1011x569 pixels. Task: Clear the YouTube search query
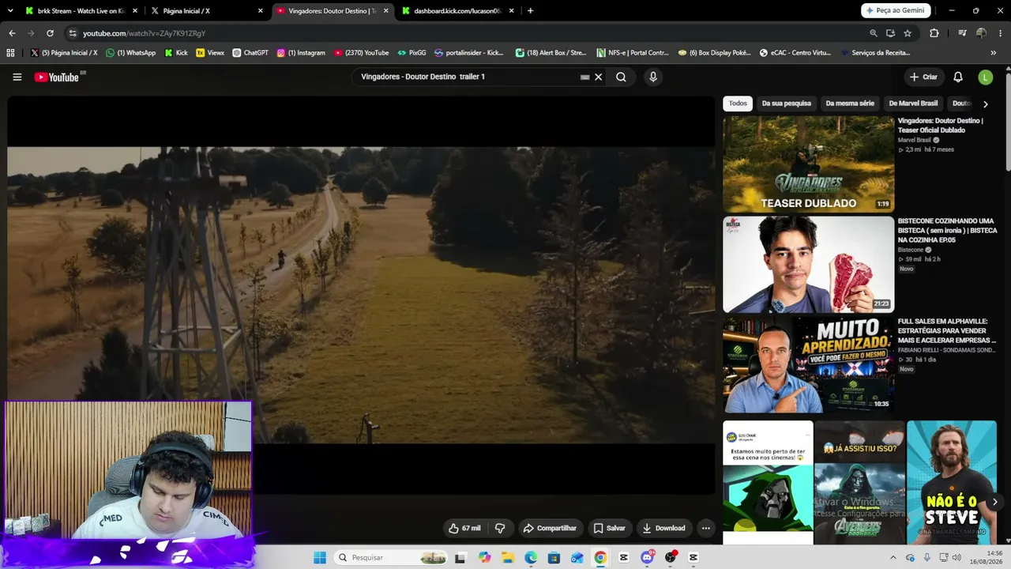pos(599,77)
